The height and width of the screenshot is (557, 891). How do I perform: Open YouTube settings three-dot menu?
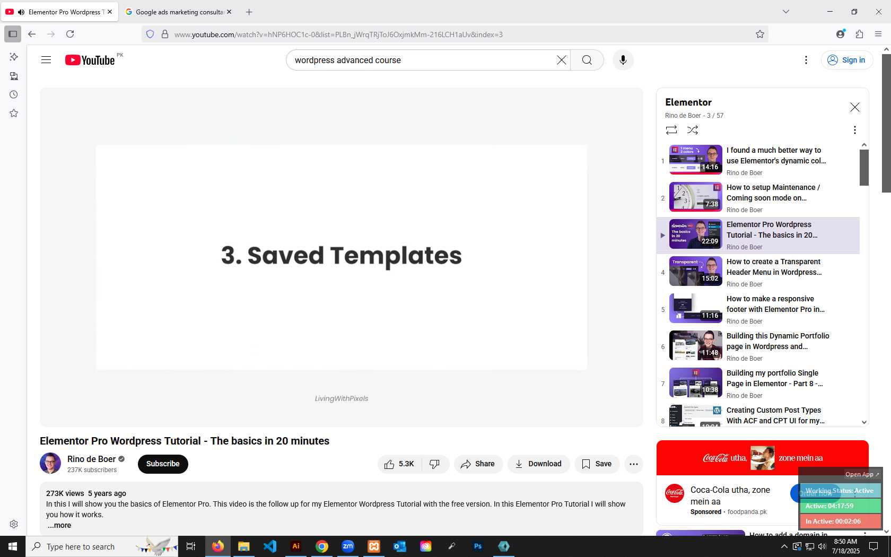pos(806,60)
